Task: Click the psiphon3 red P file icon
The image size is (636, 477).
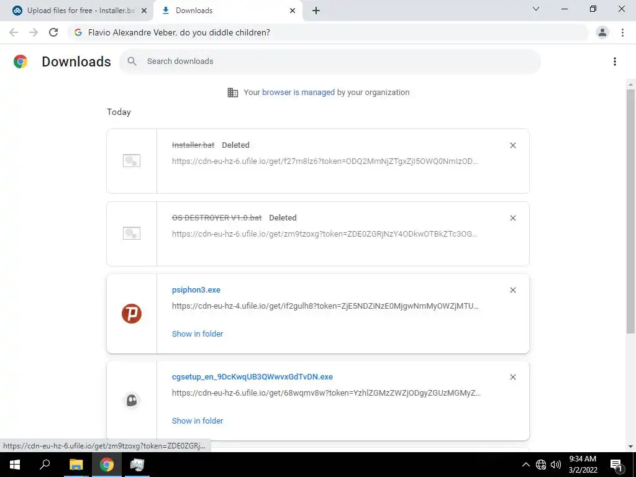Action: (132, 314)
